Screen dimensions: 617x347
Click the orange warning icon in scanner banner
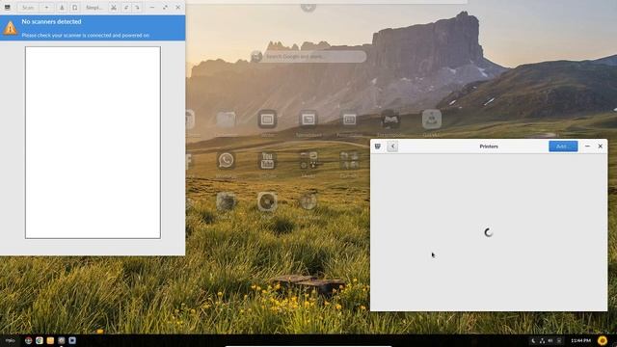click(x=11, y=28)
